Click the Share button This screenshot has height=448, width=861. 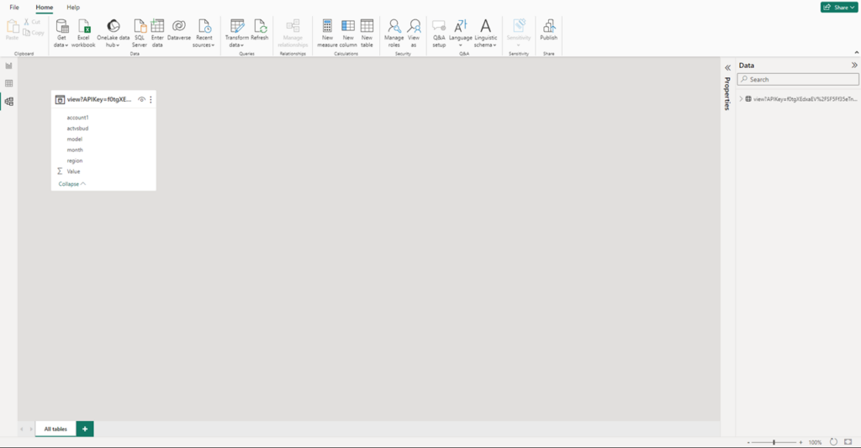point(838,7)
